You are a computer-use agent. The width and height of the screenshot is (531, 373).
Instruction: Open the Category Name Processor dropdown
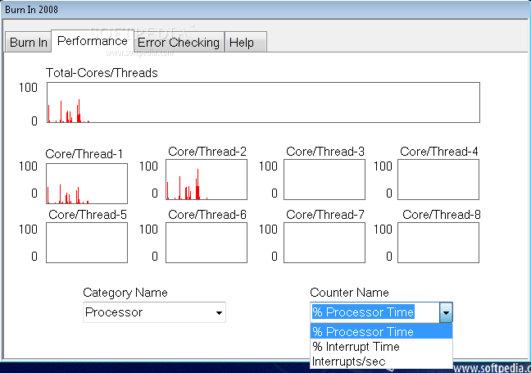[x=154, y=312]
